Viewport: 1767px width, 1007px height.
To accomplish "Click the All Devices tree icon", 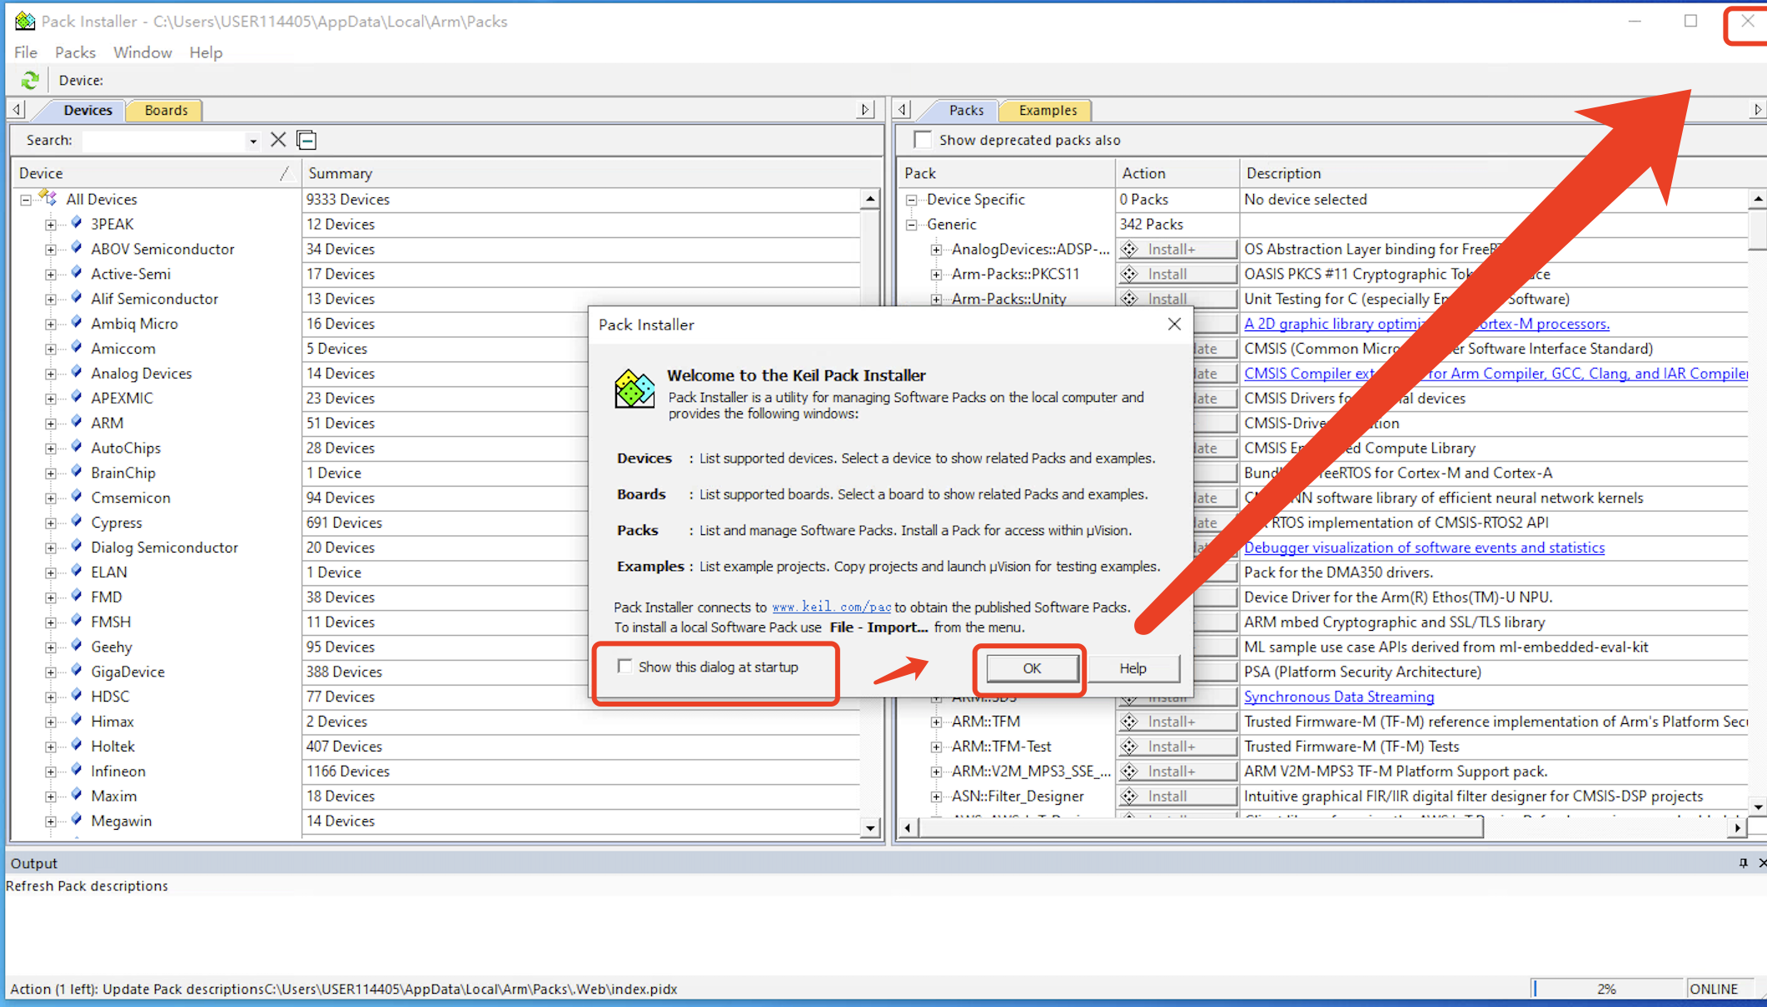I will [48, 199].
